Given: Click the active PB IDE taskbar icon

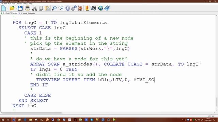Looking at the screenshot, I should [14, 120].
